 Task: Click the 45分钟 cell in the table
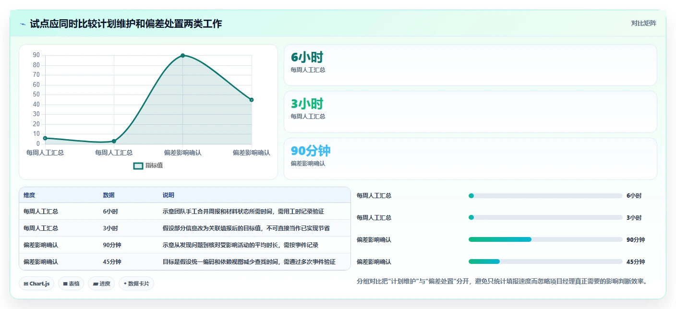click(x=112, y=262)
